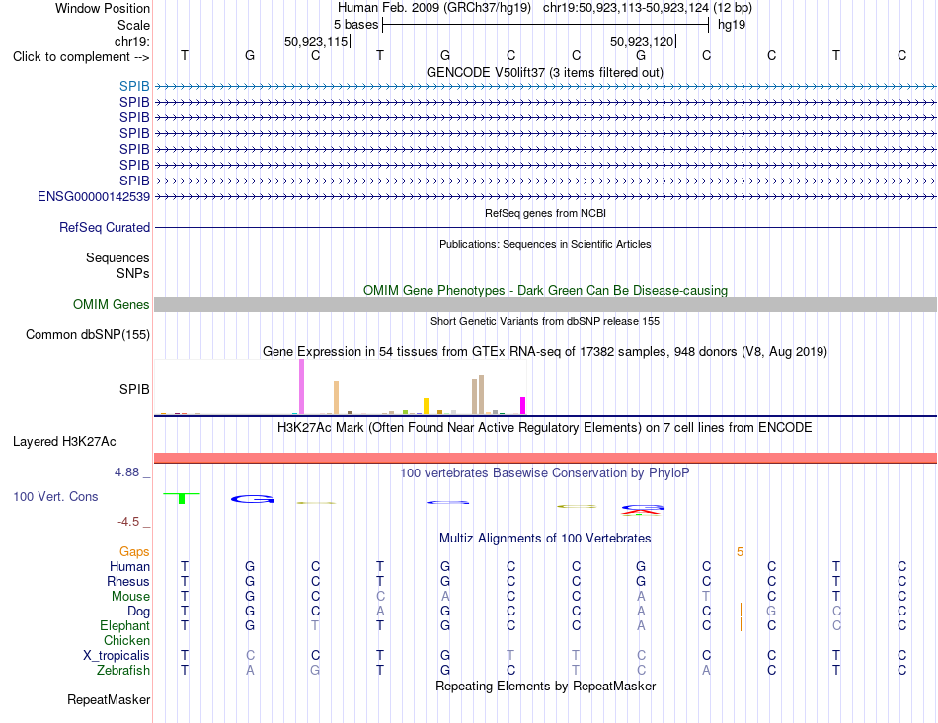
Task: Select the Chicken alignment row label
Action: [126, 640]
